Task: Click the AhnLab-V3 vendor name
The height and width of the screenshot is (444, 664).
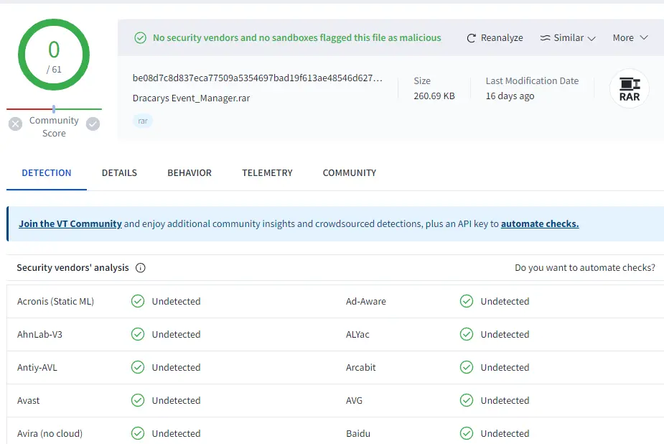Action: click(39, 335)
